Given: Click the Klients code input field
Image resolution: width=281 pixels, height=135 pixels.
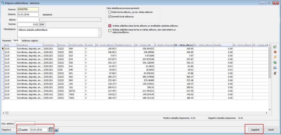Looking at the screenshot, I should (28, 19).
